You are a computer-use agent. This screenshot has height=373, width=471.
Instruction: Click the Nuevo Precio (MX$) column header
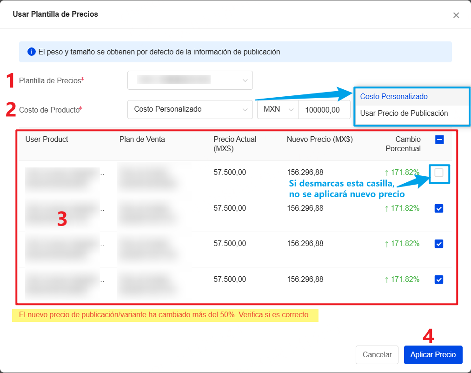coord(319,139)
